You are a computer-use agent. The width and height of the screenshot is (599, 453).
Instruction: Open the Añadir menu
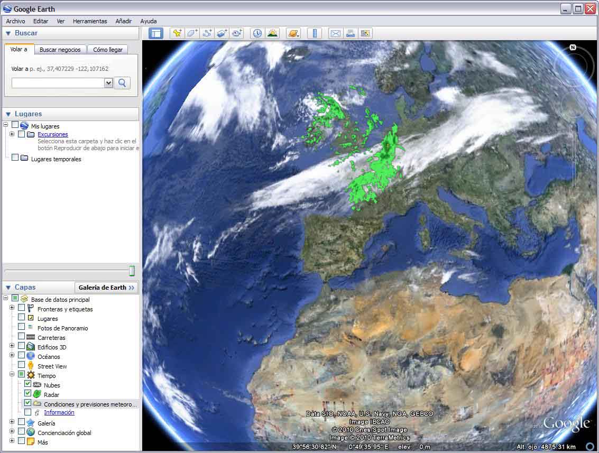124,21
